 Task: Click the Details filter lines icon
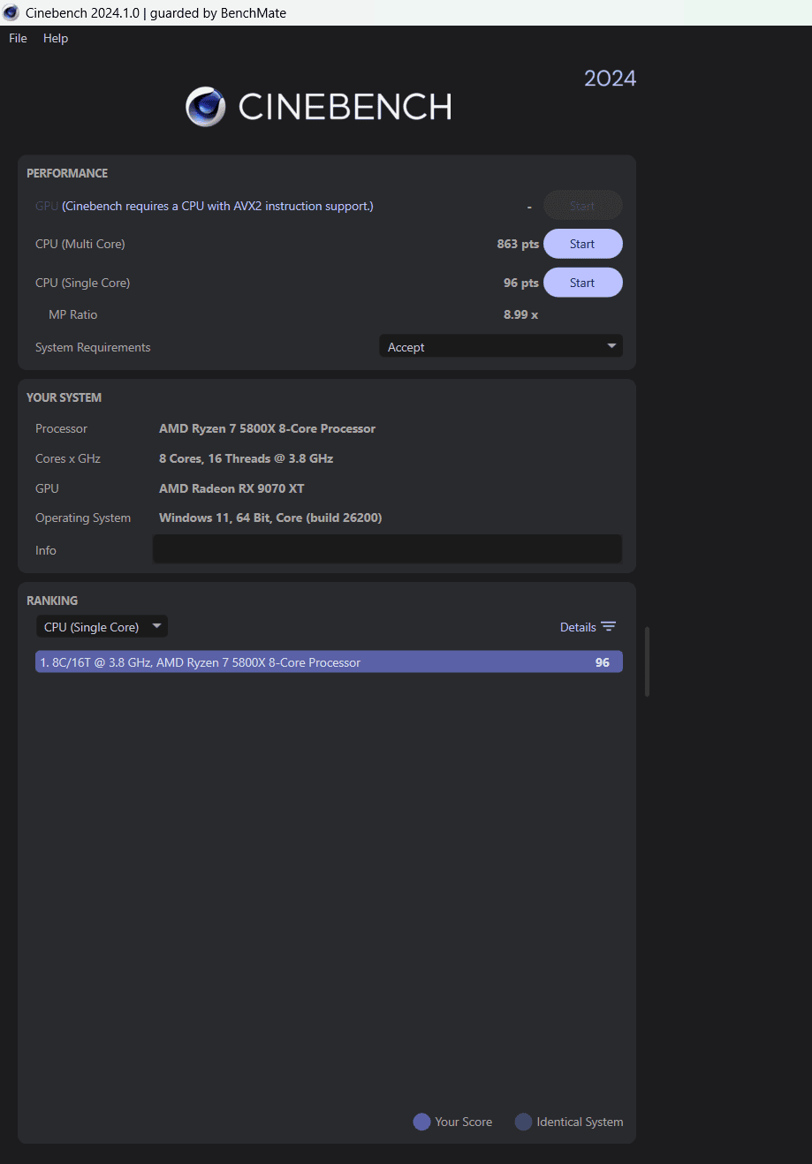click(609, 627)
